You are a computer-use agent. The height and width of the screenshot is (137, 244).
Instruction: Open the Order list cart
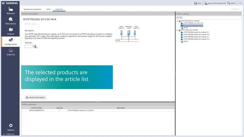(x=11, y=52)
